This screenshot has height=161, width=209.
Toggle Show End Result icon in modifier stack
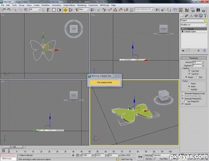pyautogui.click(x=189, y=51)
